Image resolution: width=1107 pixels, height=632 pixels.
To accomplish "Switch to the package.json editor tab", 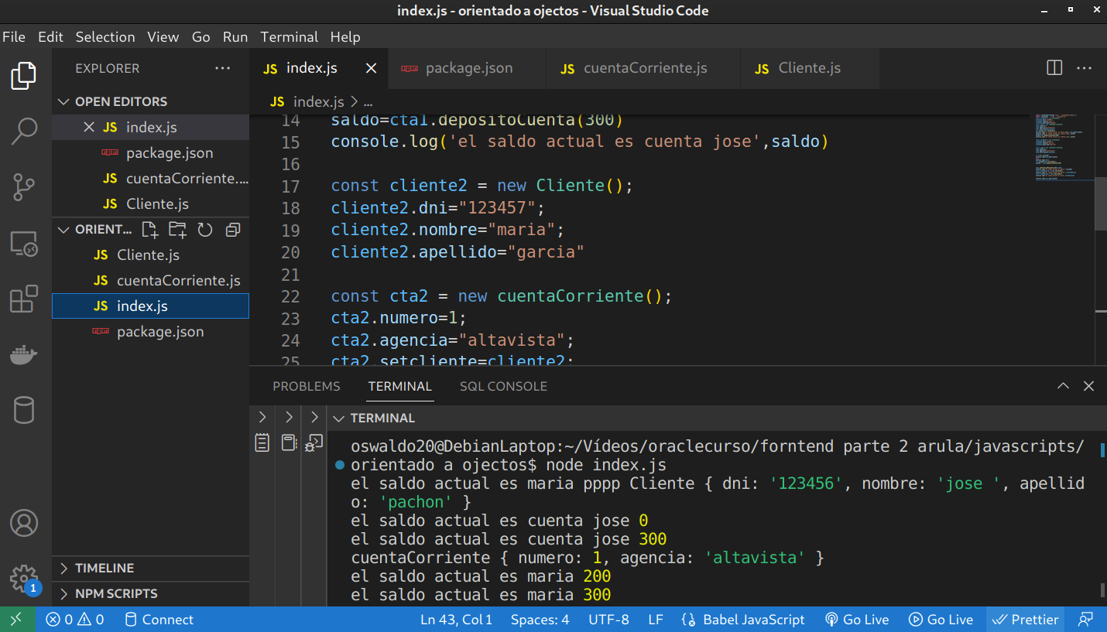I will pos(467,68).
